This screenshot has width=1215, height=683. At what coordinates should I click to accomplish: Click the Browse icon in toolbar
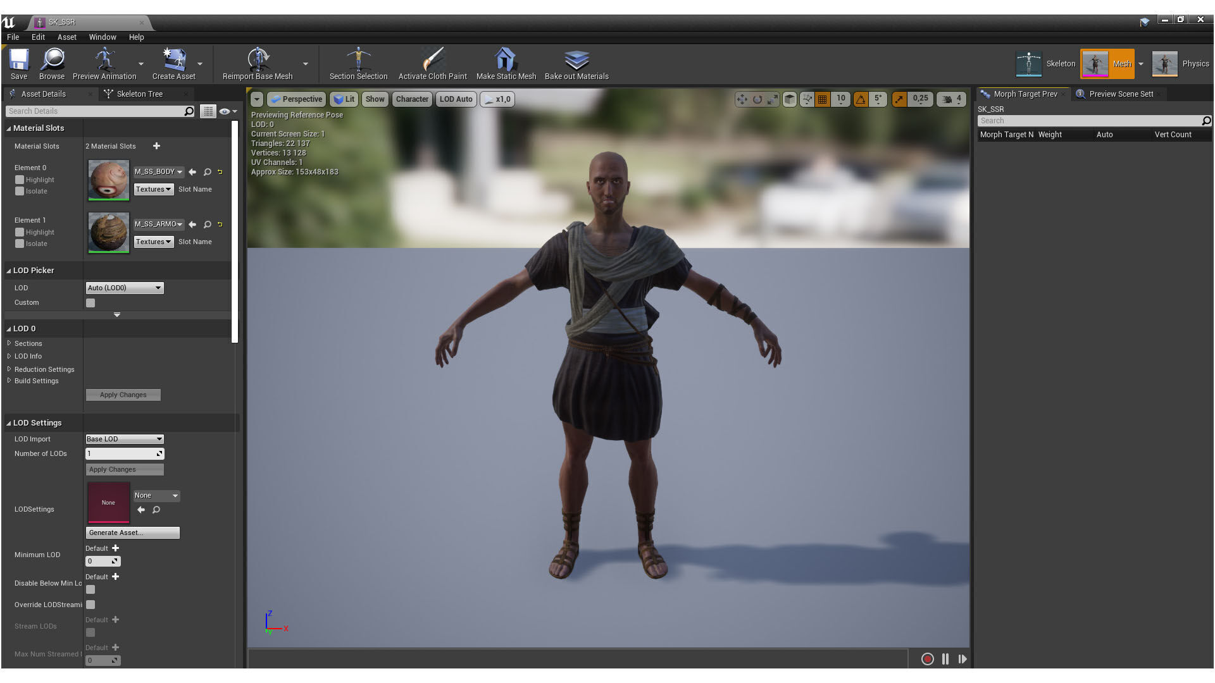coord(52,61)
